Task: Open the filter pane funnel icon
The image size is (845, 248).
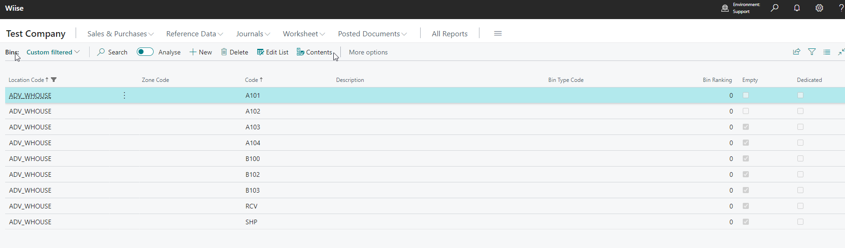Action: tap(812, 52)
